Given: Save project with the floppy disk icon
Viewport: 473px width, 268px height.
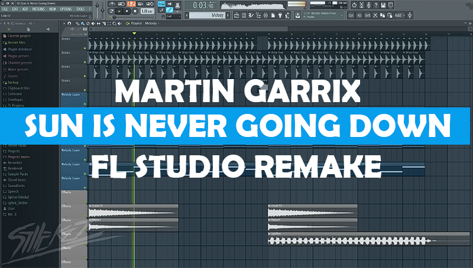Looking at the screenshot, I should (383, 5).
